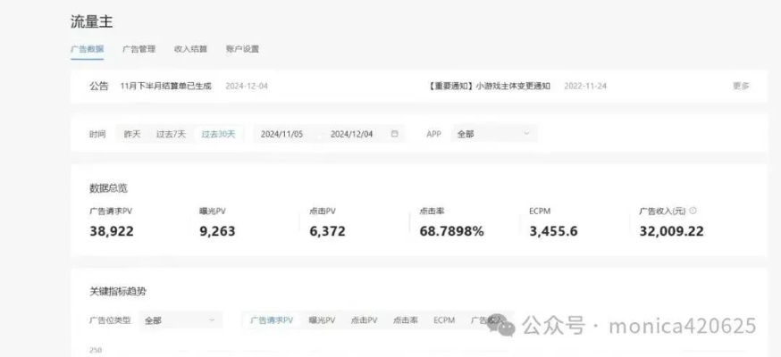781x357 pixels.
Task: Select the 昨天 time range
Action: pos(132,134)
